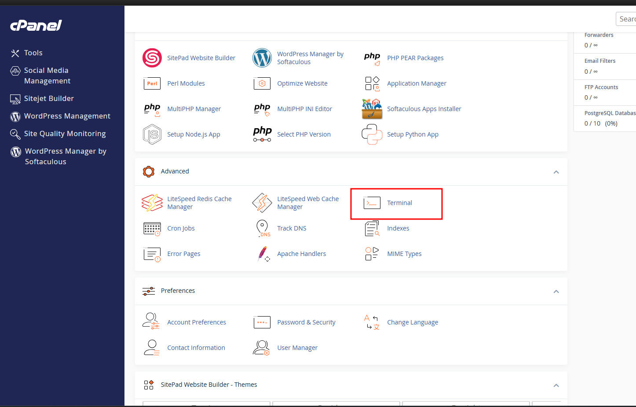Click the WordPress Manager by Softaculous icon

262,58
